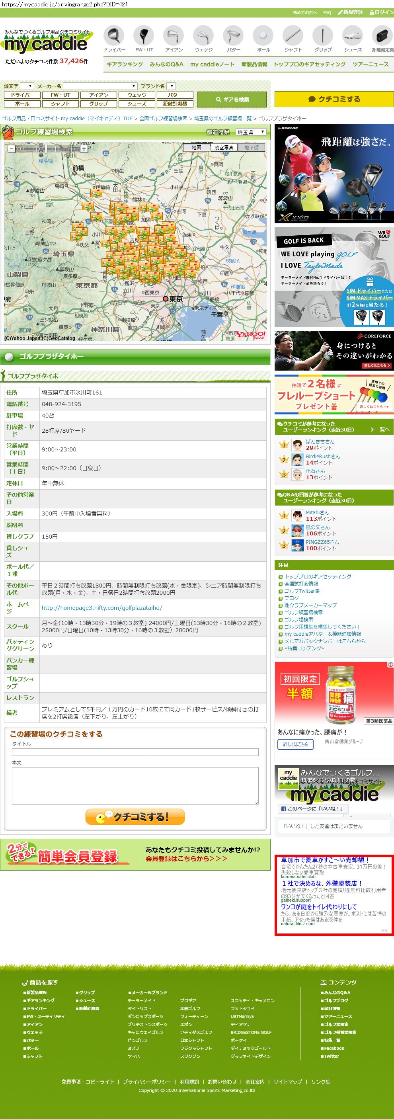The width and height of the screenshot is (394, 1119).
Task: Open ギアランキング menu item
Action: pyautogui.click(x=125, y=64)
